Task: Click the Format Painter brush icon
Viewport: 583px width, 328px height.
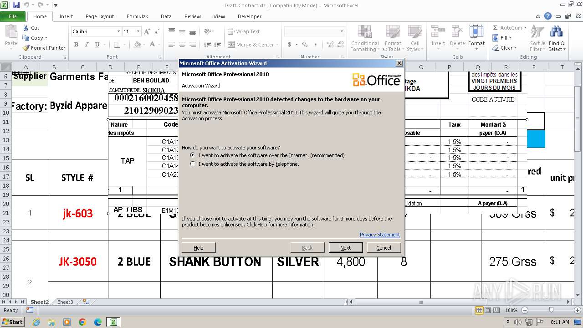Action: click(26, 48)
